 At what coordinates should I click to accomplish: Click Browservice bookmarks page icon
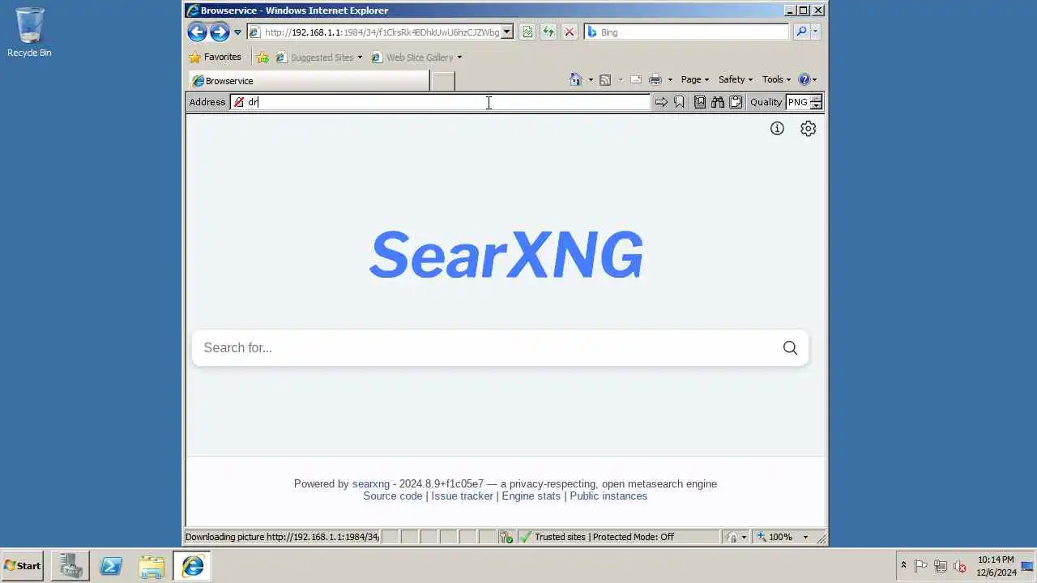click(700, 102)
